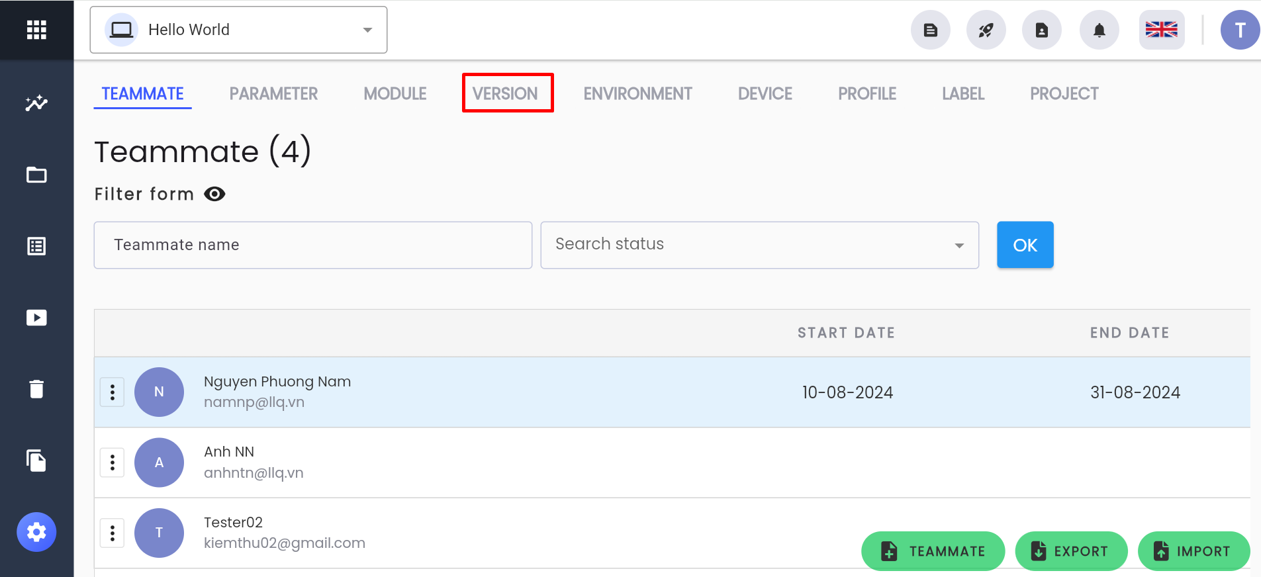The width and height of the screenshot is (1261, 577).
Task: Click the Nguyen Phuong Nam avatar
Action: pos(159,392)
